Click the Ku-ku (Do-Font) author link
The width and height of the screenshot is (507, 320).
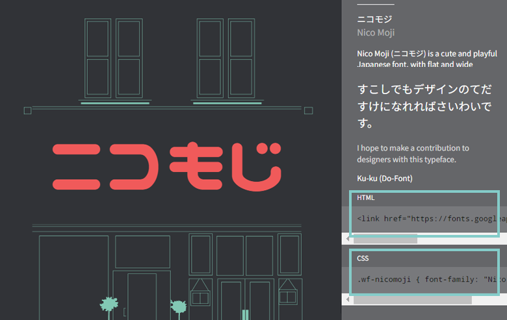click(384, 178)
